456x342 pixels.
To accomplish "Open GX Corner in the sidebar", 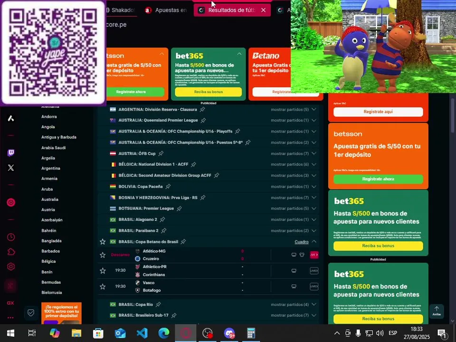I will (10, 303).
